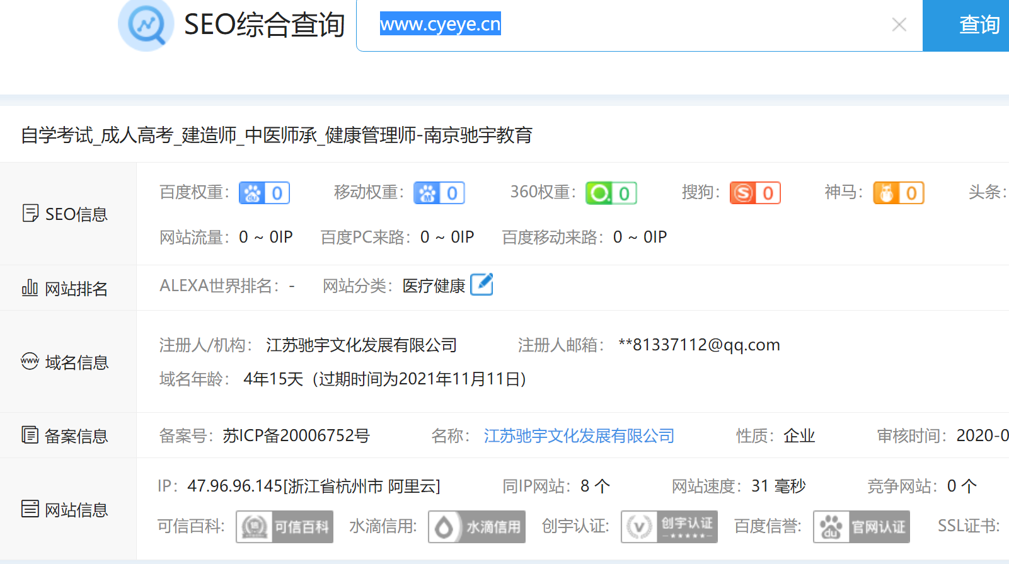This screenshot has width=1009, height=564.
Task: Click the 创宇认证 verification badge
Action: [x=669, y=527]
